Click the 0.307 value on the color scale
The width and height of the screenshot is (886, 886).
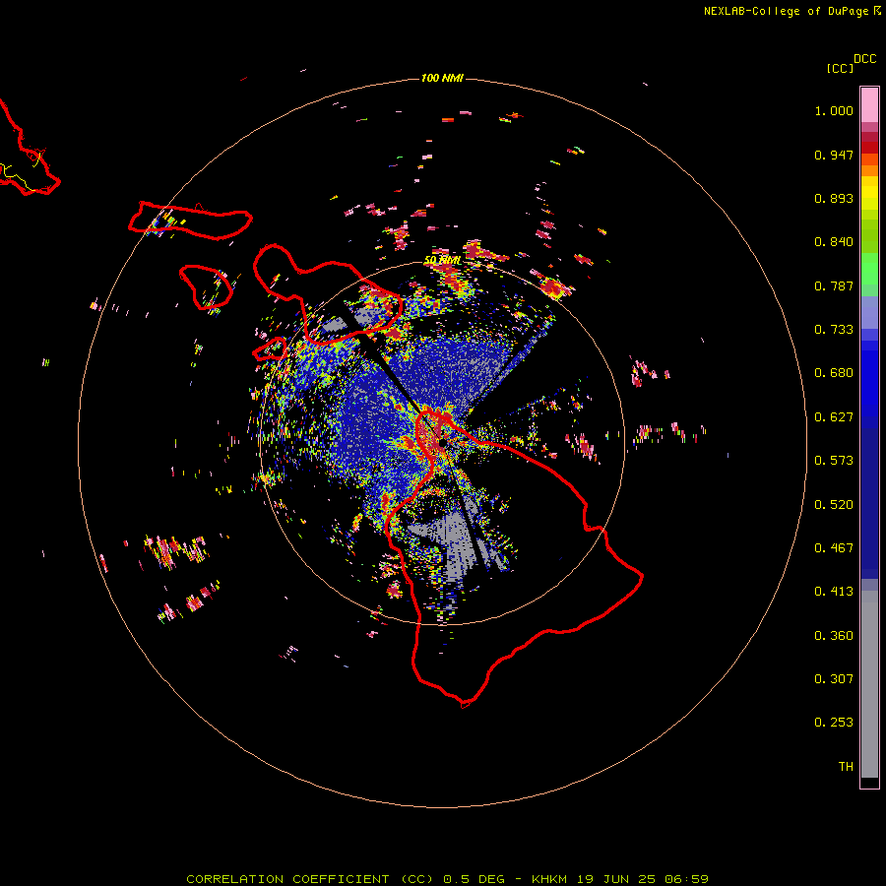click(x=834, y=679)
